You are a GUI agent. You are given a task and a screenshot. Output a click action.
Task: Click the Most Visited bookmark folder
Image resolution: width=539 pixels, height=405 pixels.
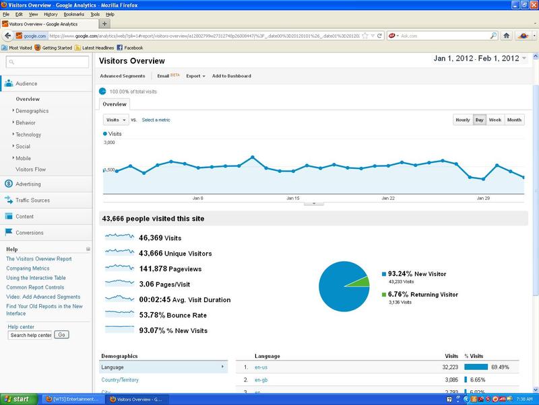tap(17, 48)
